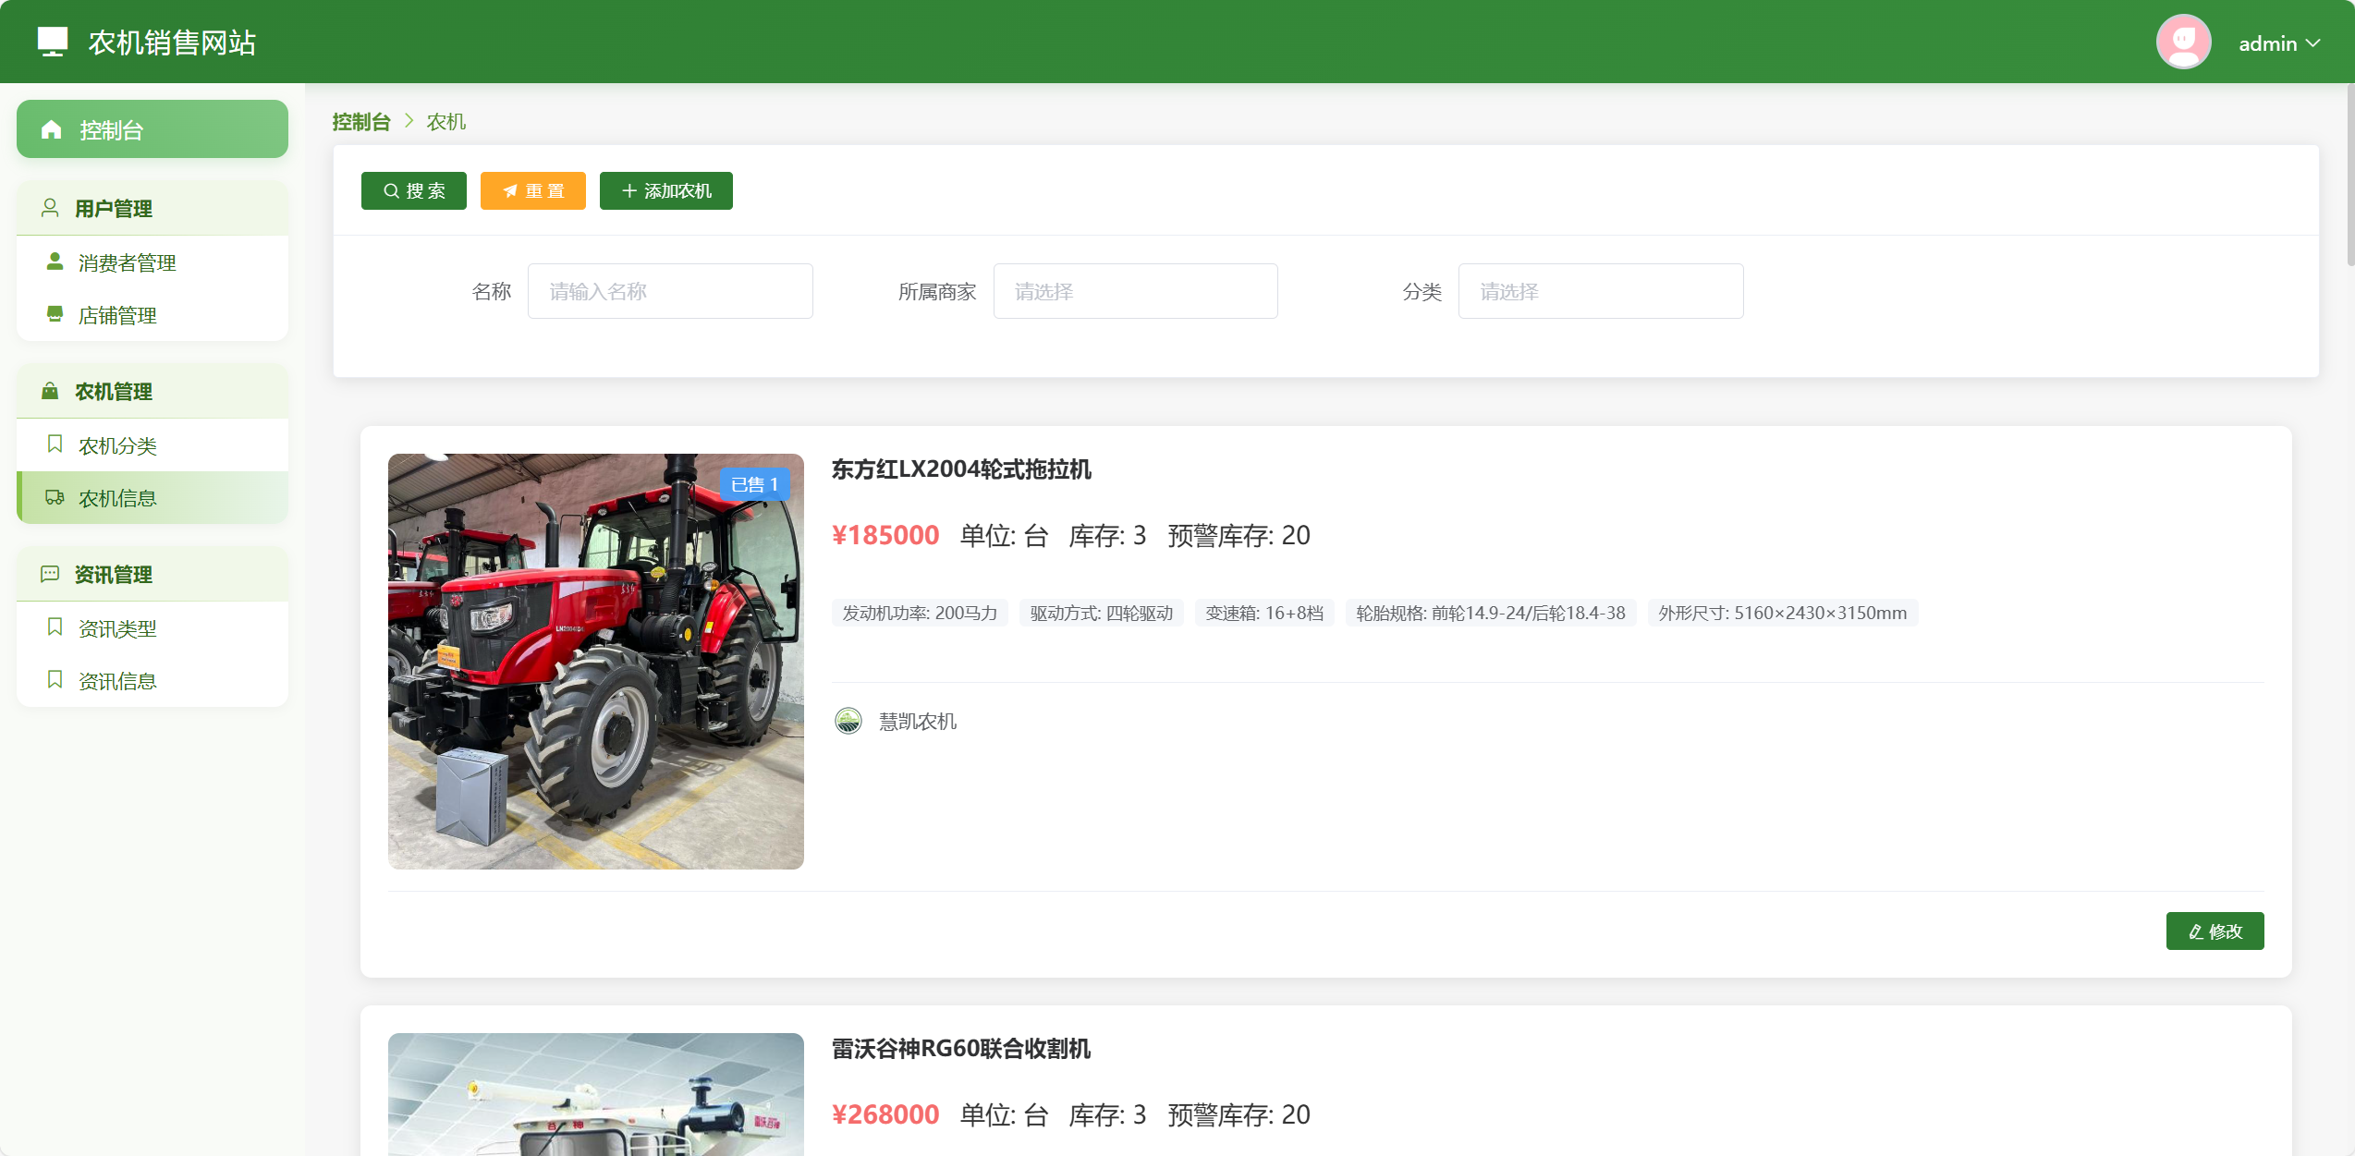
Task: Collapse the 用户管理 menu group
Action: tap(153, 208)
